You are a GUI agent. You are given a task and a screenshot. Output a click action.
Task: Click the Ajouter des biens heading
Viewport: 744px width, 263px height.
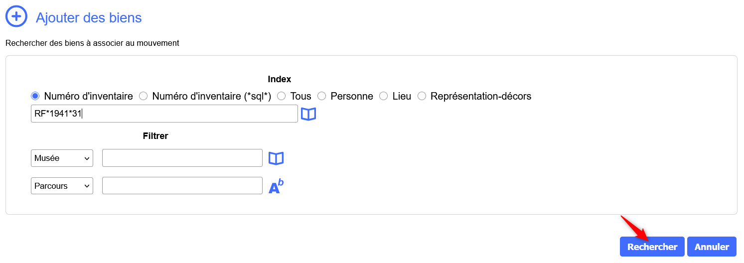coord(89,18)
